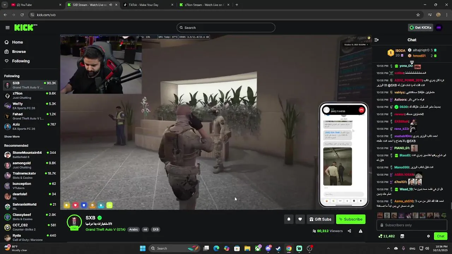Open Windows Start menu
The image size is (452, 254).
(143, 248)
